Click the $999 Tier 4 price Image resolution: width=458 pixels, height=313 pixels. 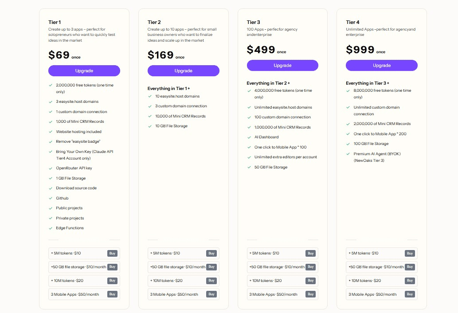[x=360, y=50]
